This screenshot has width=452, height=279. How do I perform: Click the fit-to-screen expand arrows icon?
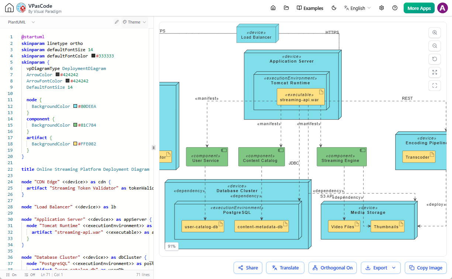pyautogui.click(x=435, y=73)
